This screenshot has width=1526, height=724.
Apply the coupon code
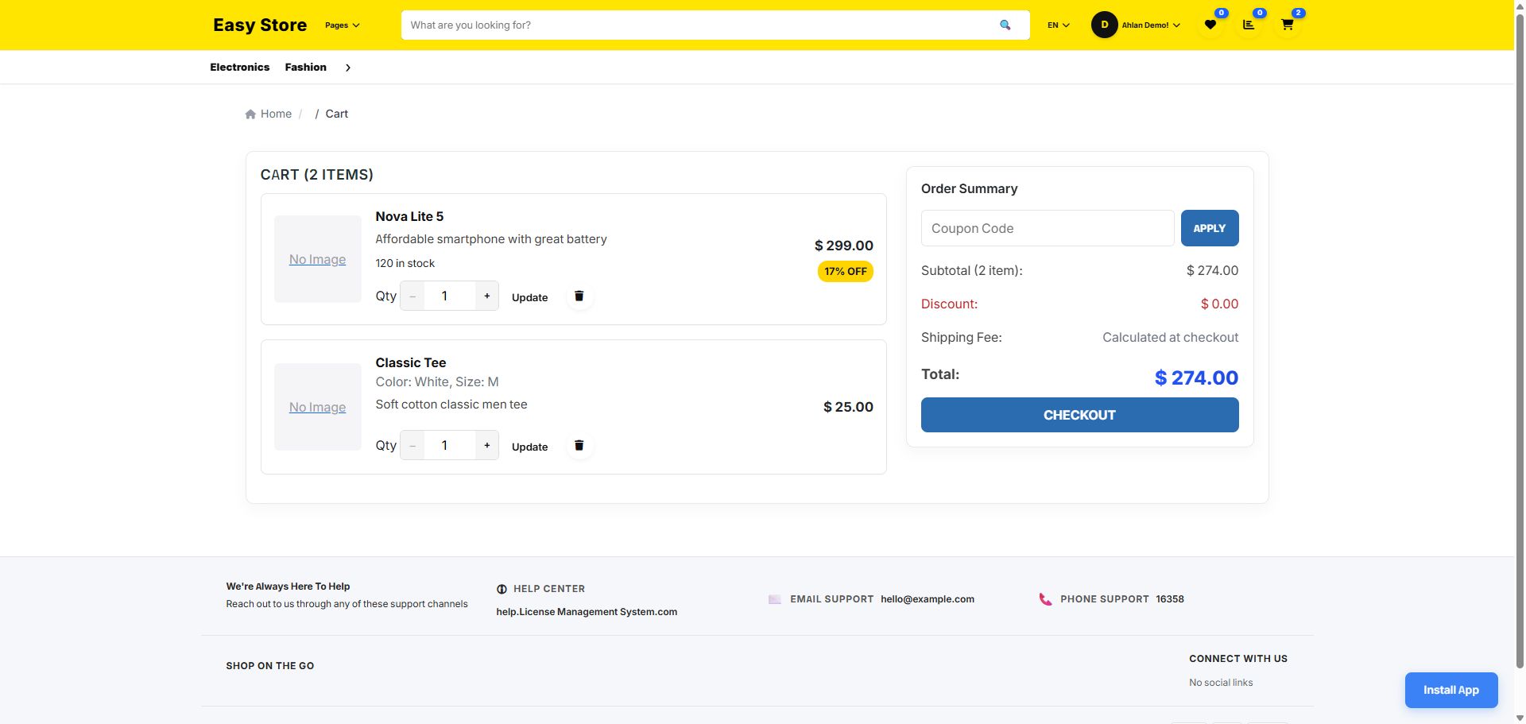1209,229
